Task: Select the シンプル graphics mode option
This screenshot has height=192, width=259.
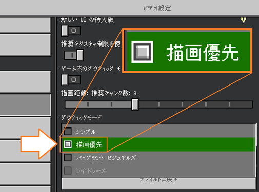Action: [x=158, y=131]
